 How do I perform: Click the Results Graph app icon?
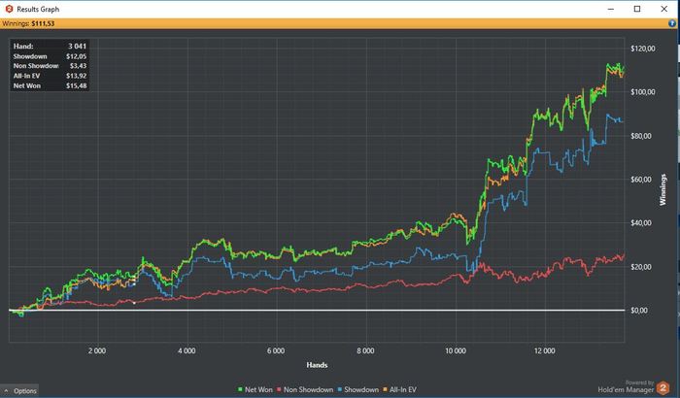click(x=9, y=9)
